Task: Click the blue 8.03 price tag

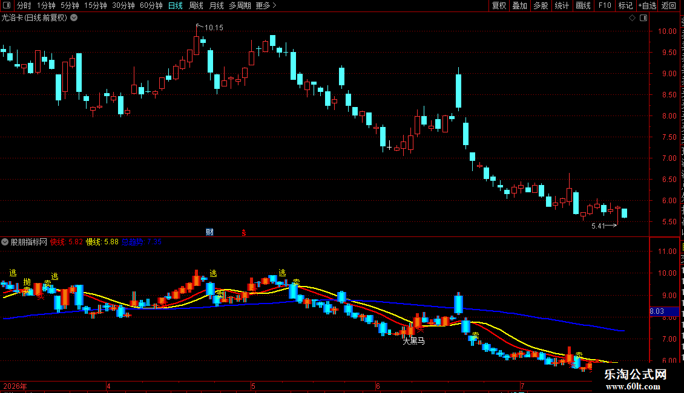Action: pyautogui.click(x=664, y=311)
